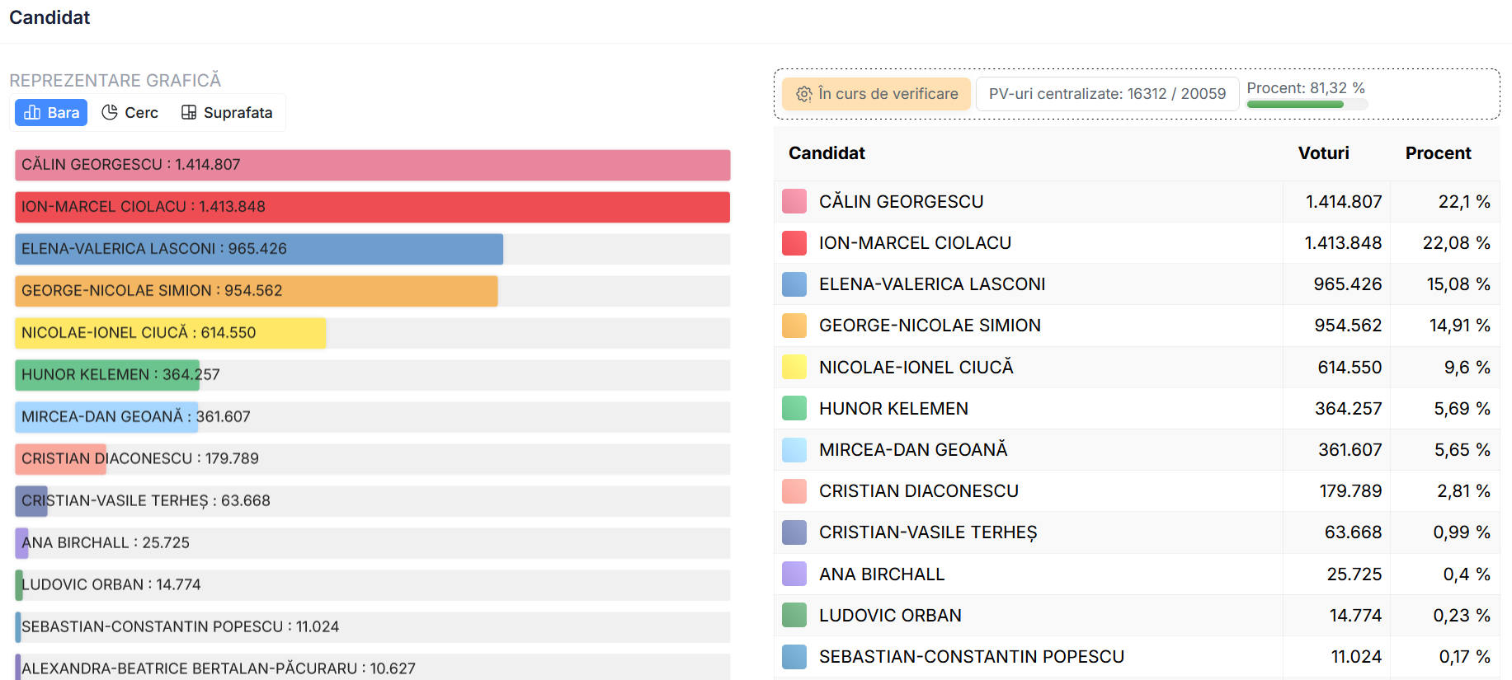Click the PV-uri centralizate counter
Screen dimensions: 1512x680
pos(1107,95)
